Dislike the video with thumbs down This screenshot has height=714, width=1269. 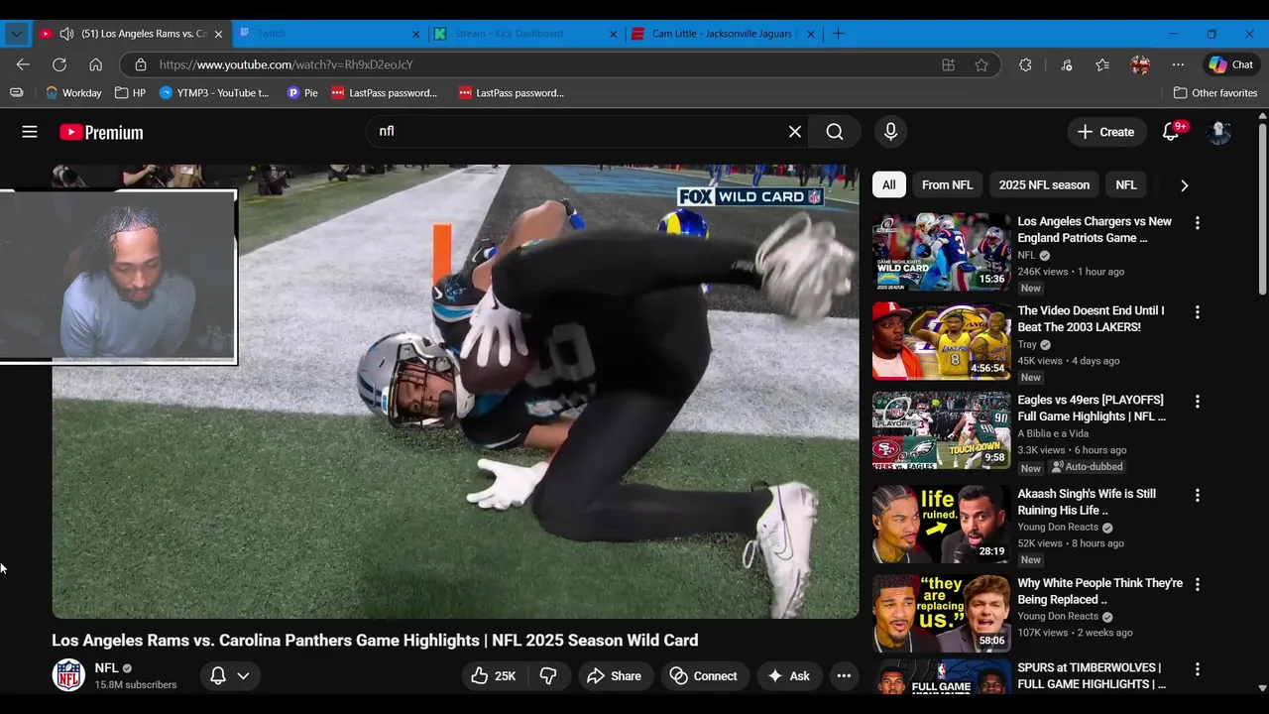click(548, 676)
